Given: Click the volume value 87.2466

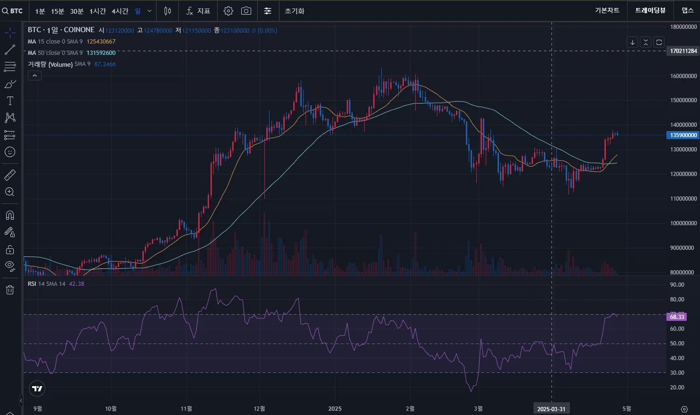Looking at the screenshot, I should (x=105, y=64).
